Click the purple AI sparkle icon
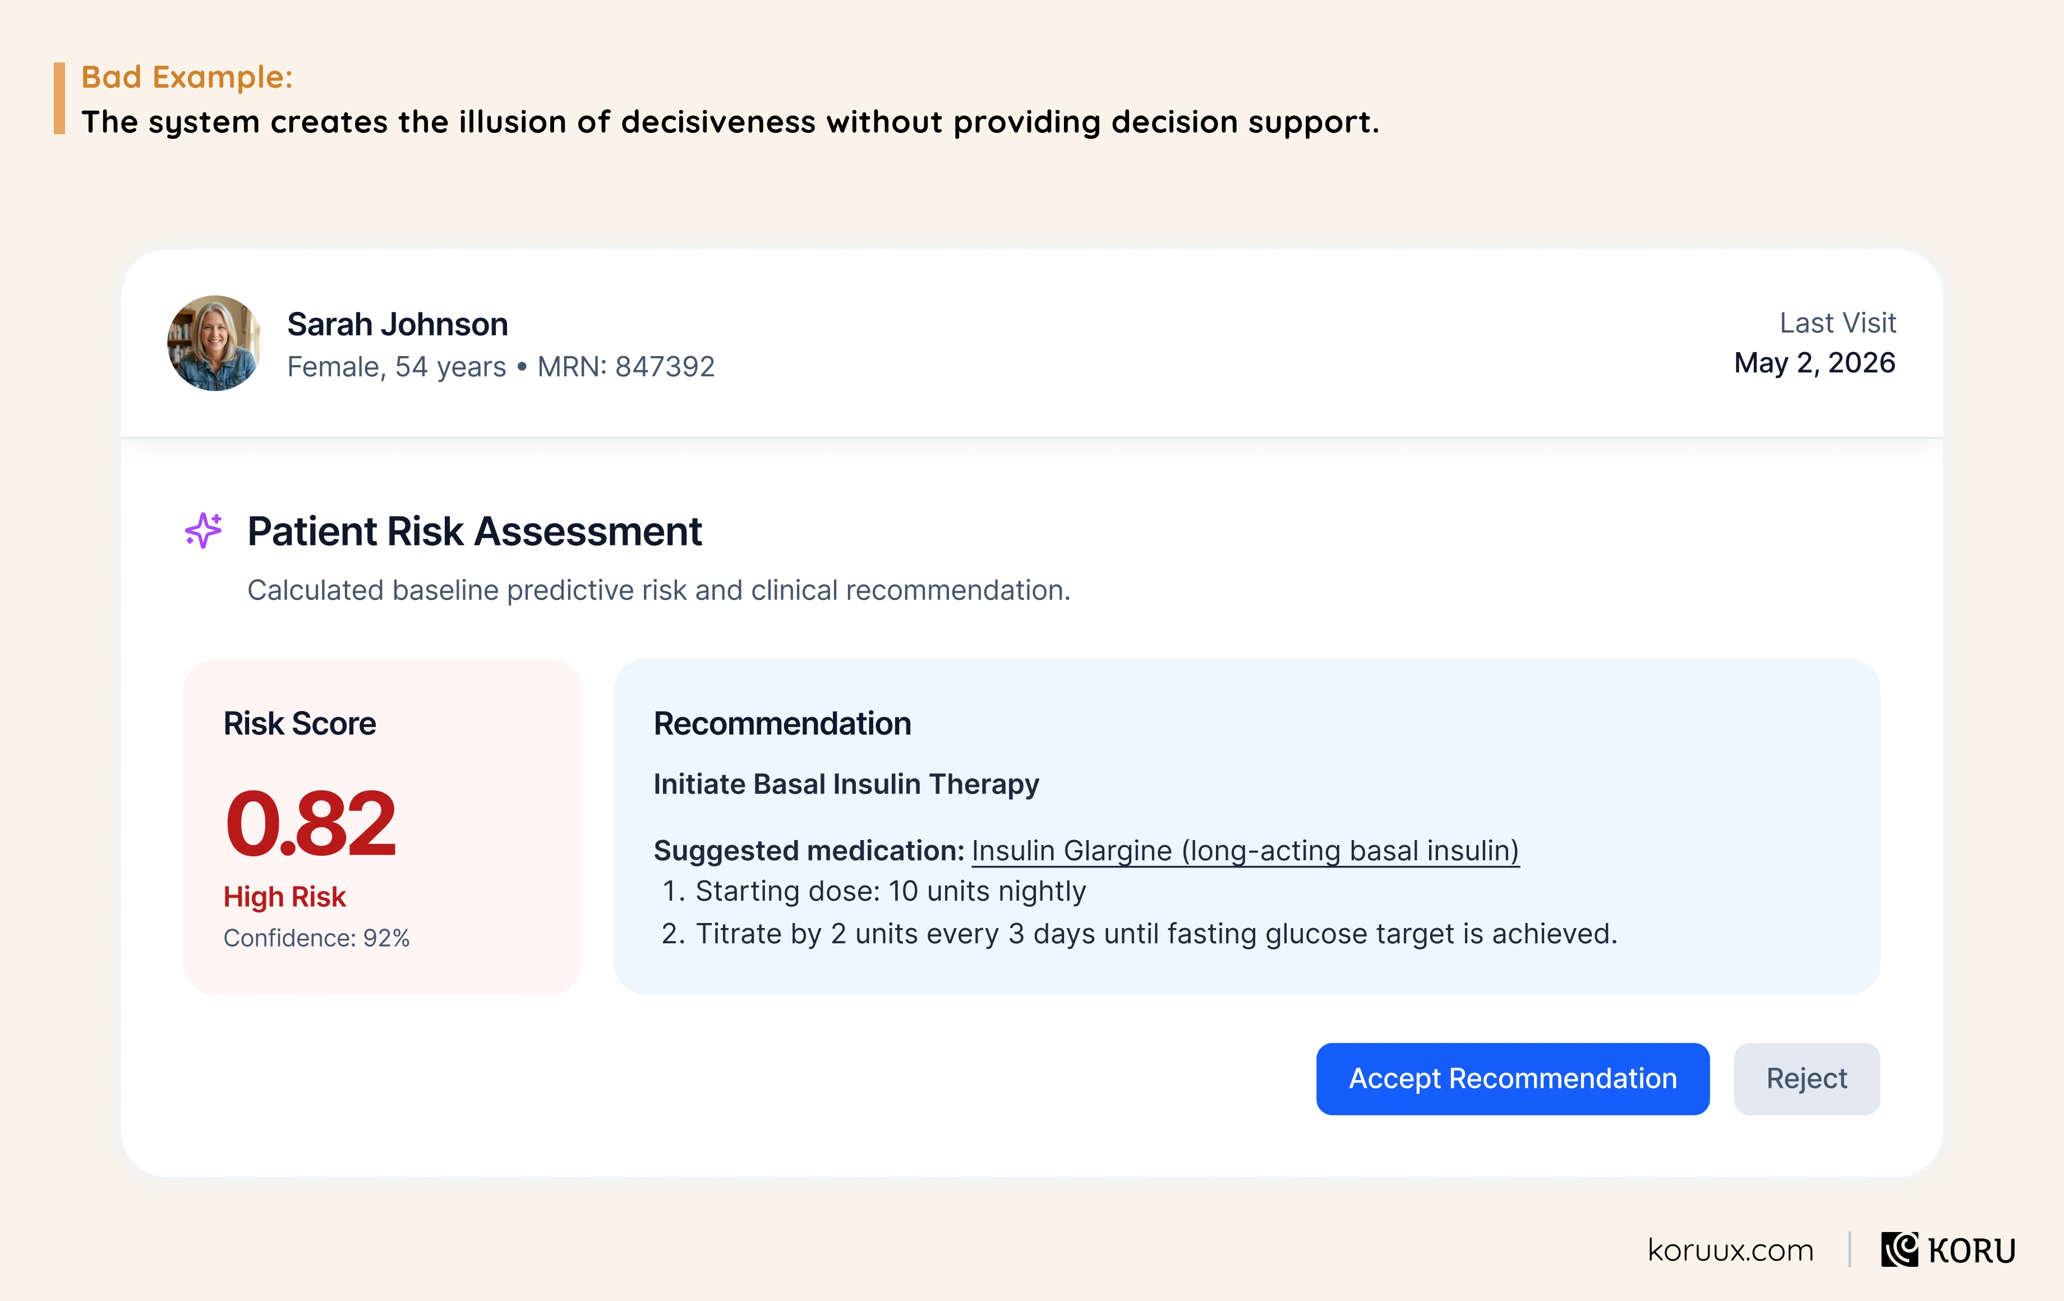 pos(203,530)
